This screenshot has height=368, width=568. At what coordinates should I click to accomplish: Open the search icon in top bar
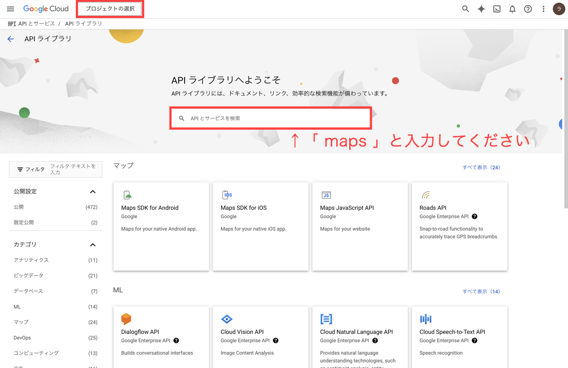point(465,9)
